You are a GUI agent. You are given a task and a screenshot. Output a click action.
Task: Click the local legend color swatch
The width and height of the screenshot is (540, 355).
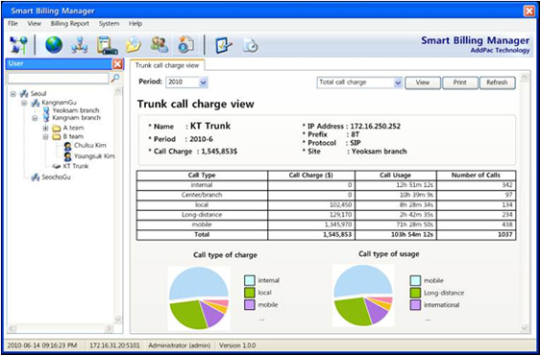(249, 293)
